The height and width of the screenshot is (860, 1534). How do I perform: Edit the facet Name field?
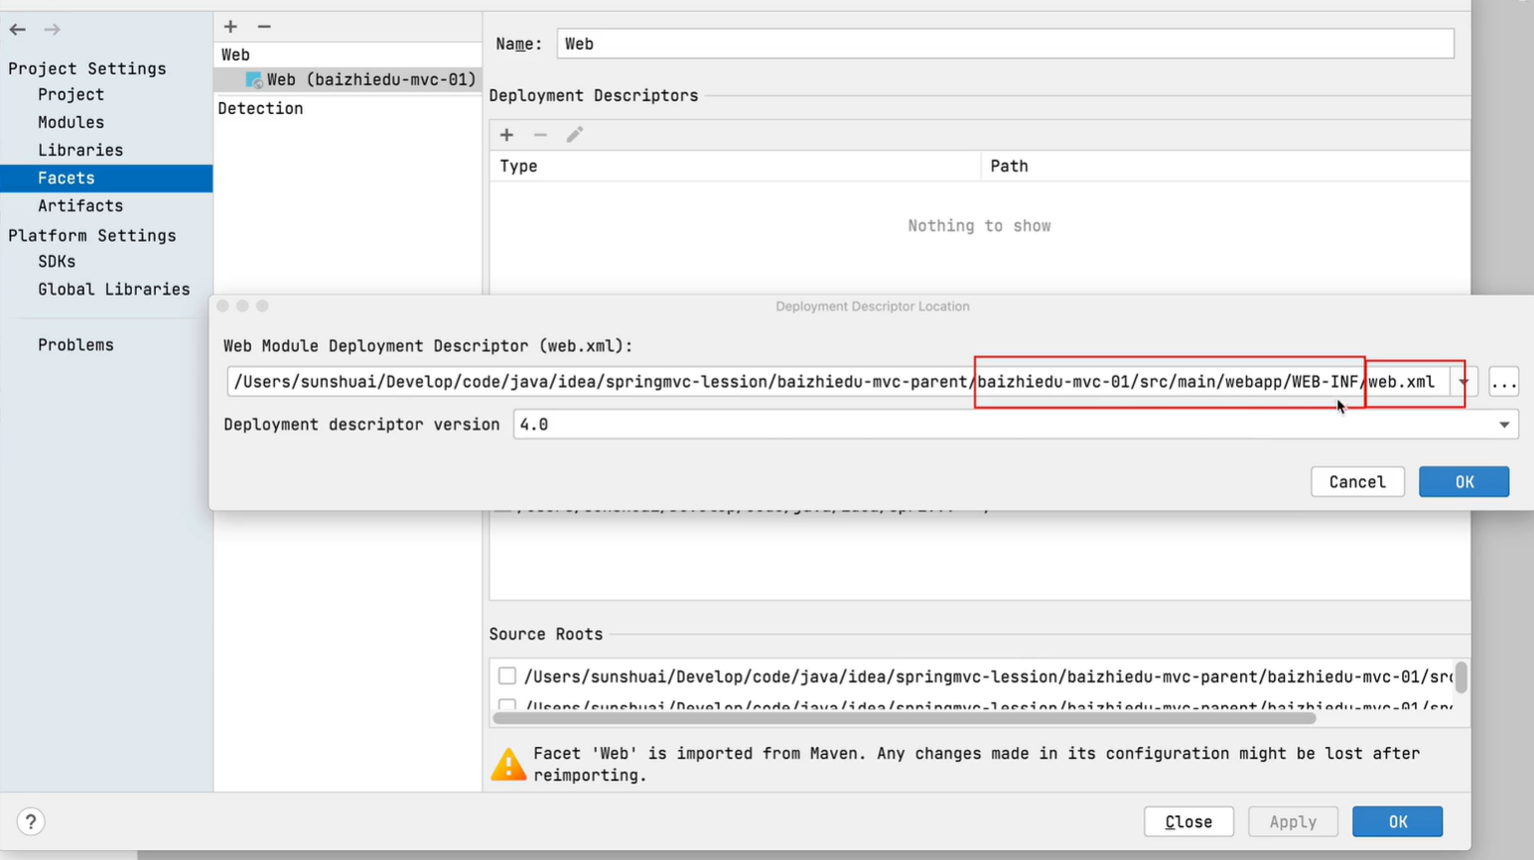pyautogui.click(x=1005, y=44)
